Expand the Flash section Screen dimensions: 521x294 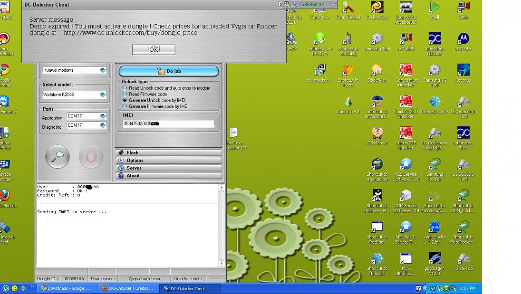coord(168,152)
